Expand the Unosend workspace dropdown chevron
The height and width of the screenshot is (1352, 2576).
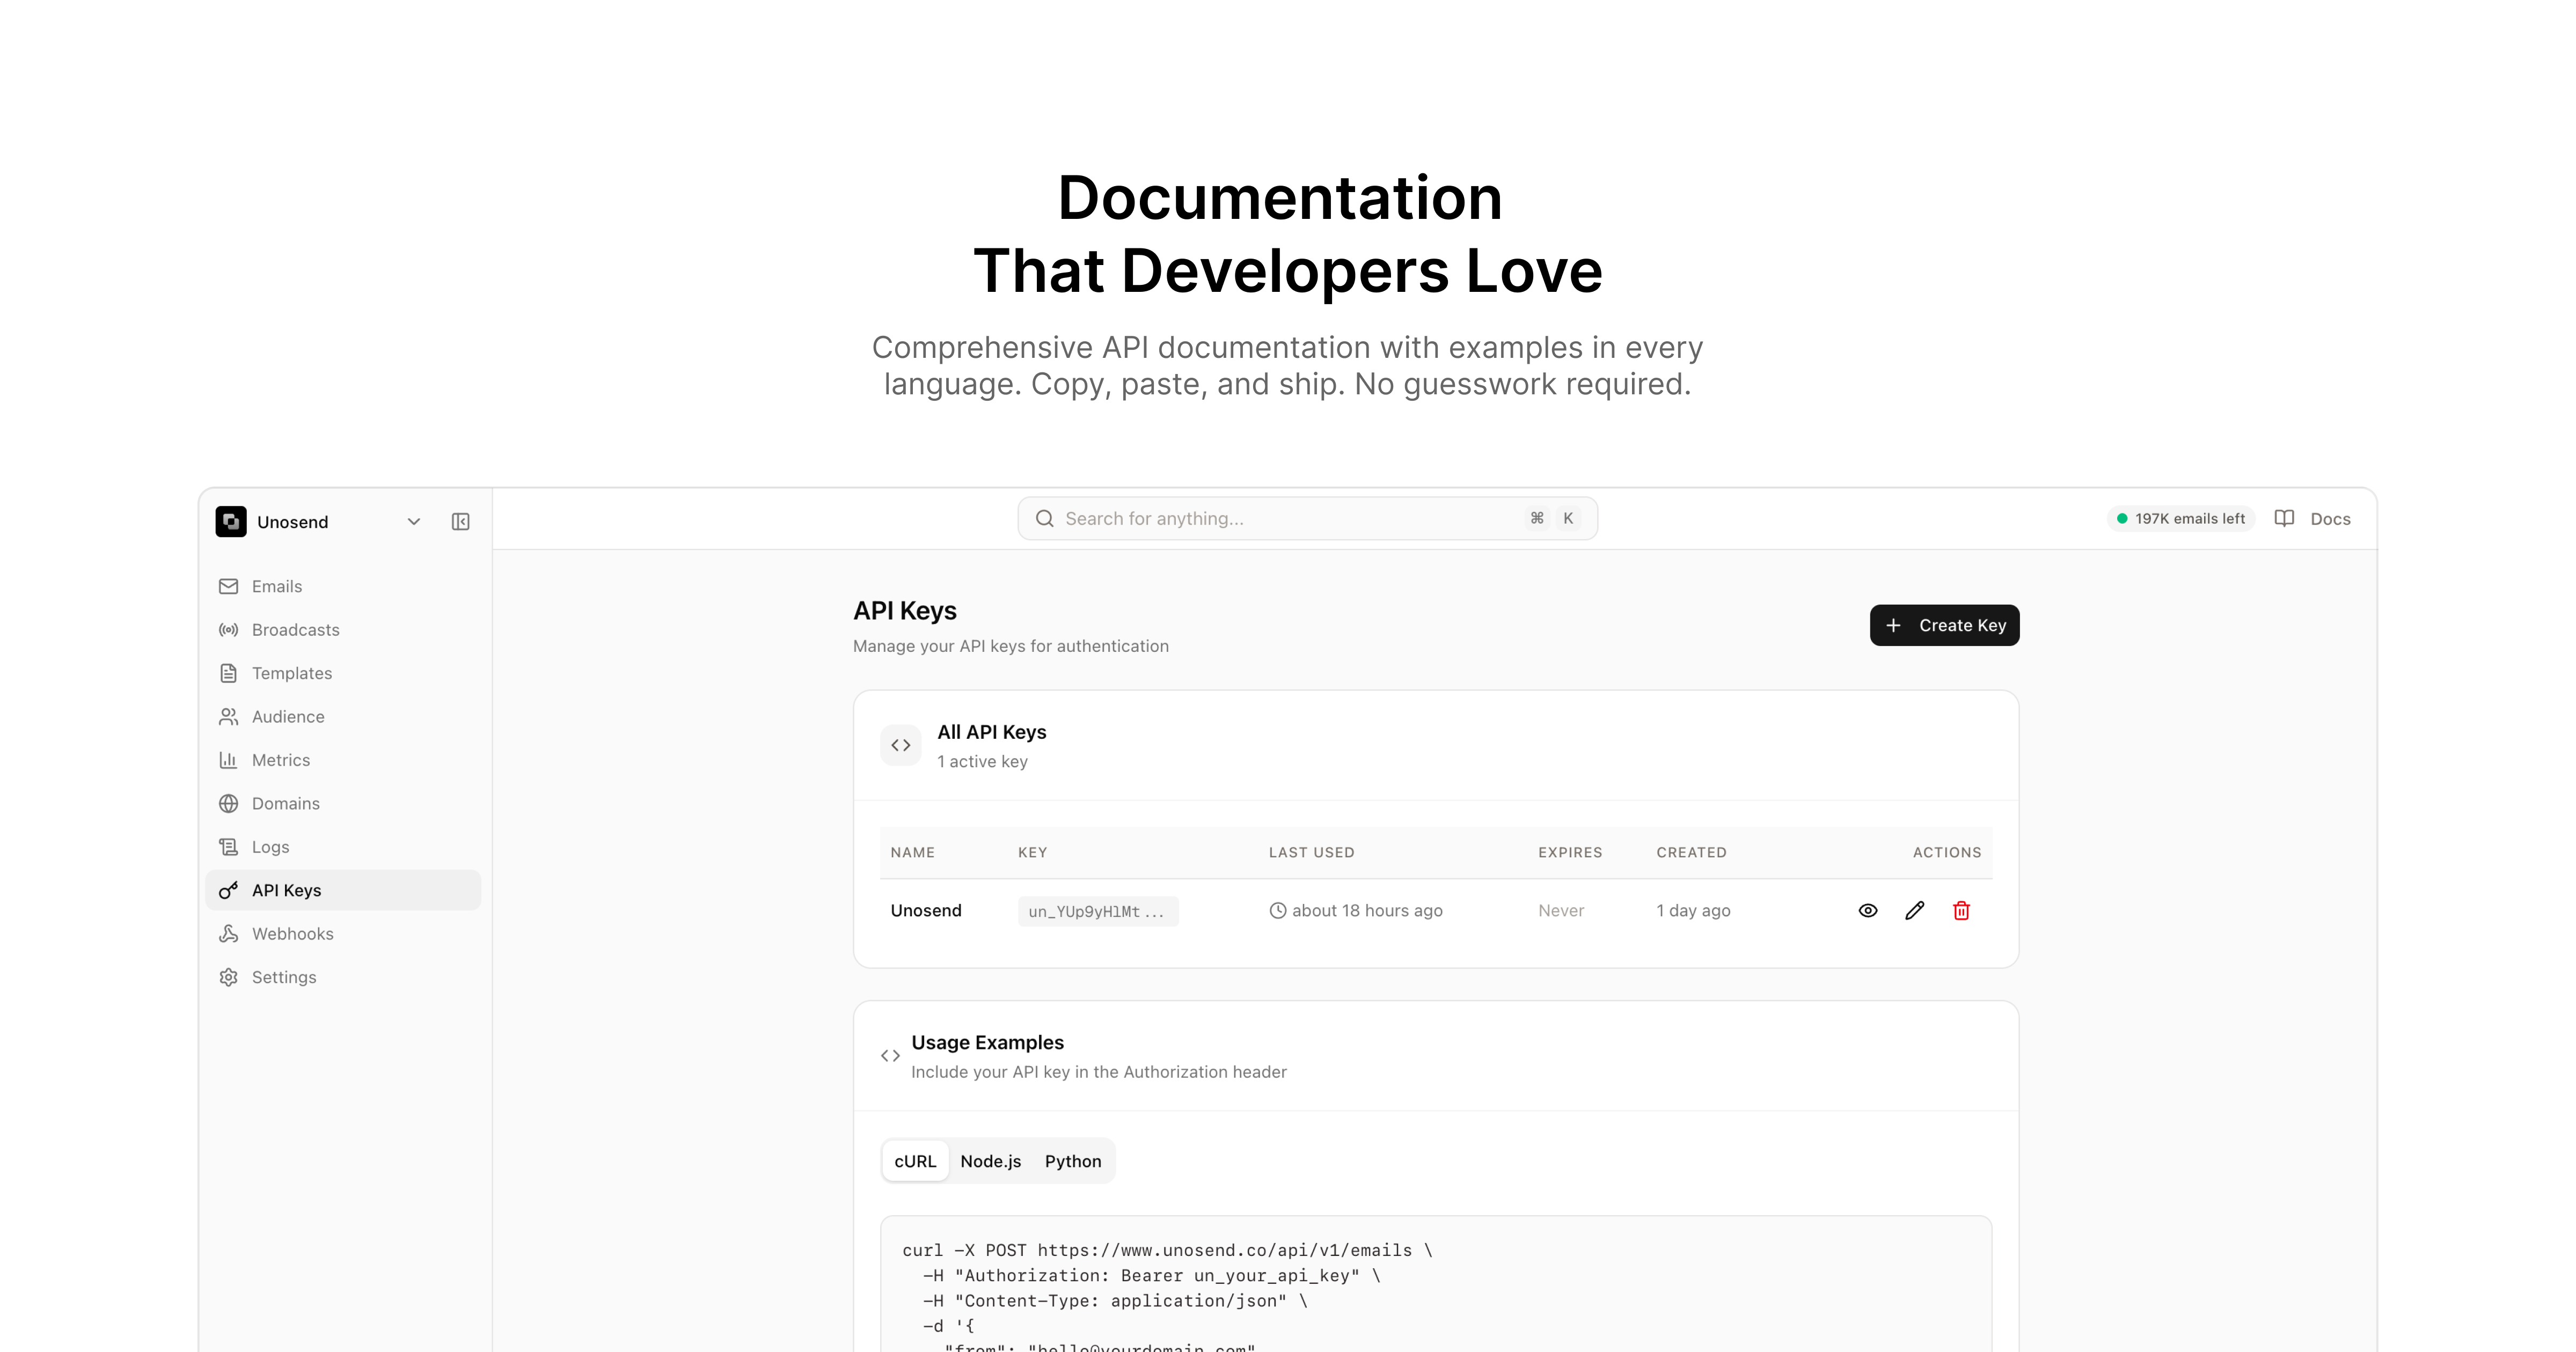[414, 521]
